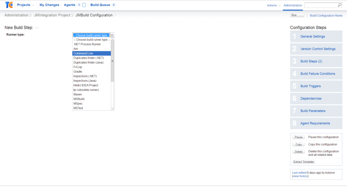Select the '-- Choose build runner type --' list option
The width and height of the screenshot is (347, 189).
pos(92,40)
